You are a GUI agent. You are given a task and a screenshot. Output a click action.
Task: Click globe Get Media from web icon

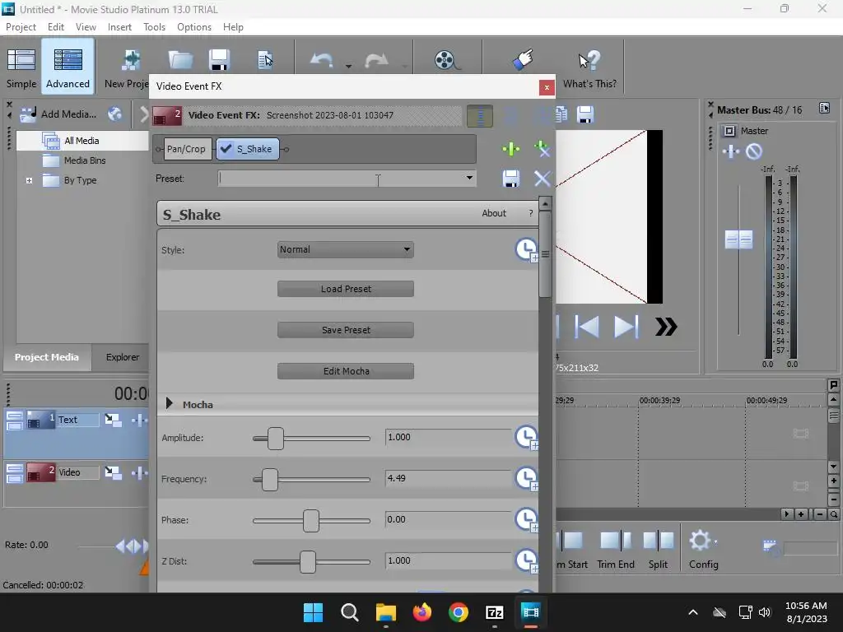[114, 114]
